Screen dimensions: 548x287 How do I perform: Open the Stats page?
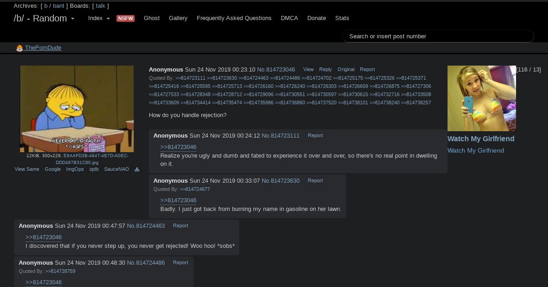[x=342, y=18]
